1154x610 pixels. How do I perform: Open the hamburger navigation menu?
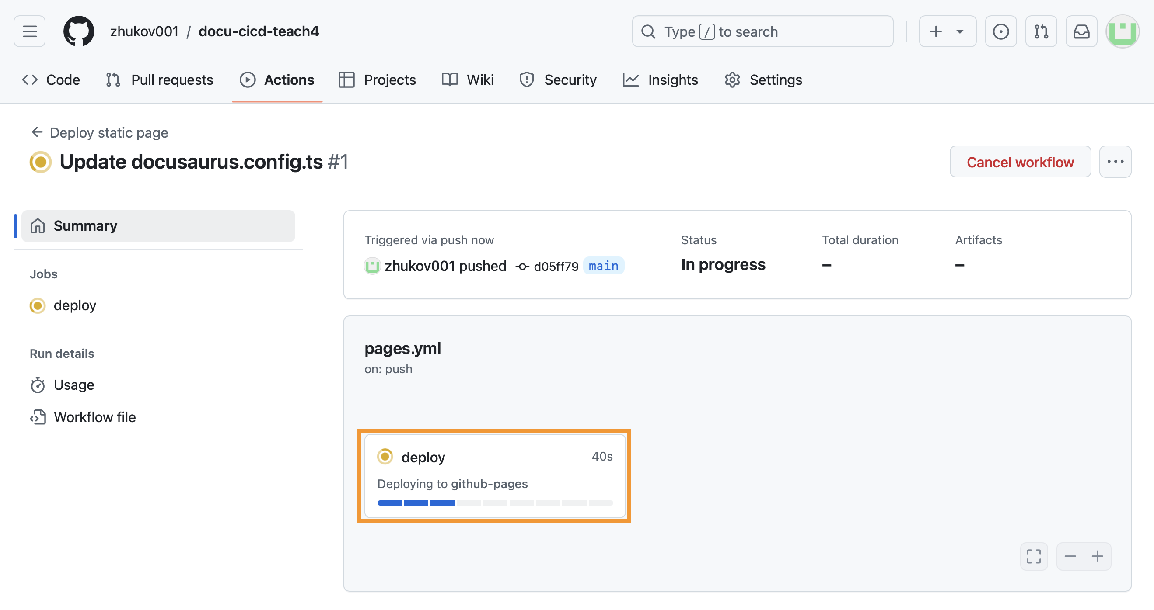tap(30, 31)
